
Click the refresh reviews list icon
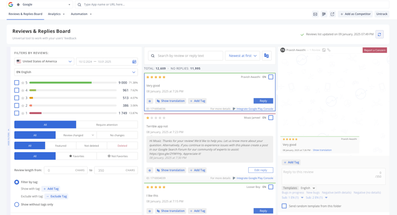(x=379, y=35)
